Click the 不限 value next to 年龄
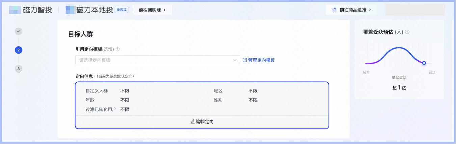The height and width of the screenshot is (144, 456). (125, 100)
